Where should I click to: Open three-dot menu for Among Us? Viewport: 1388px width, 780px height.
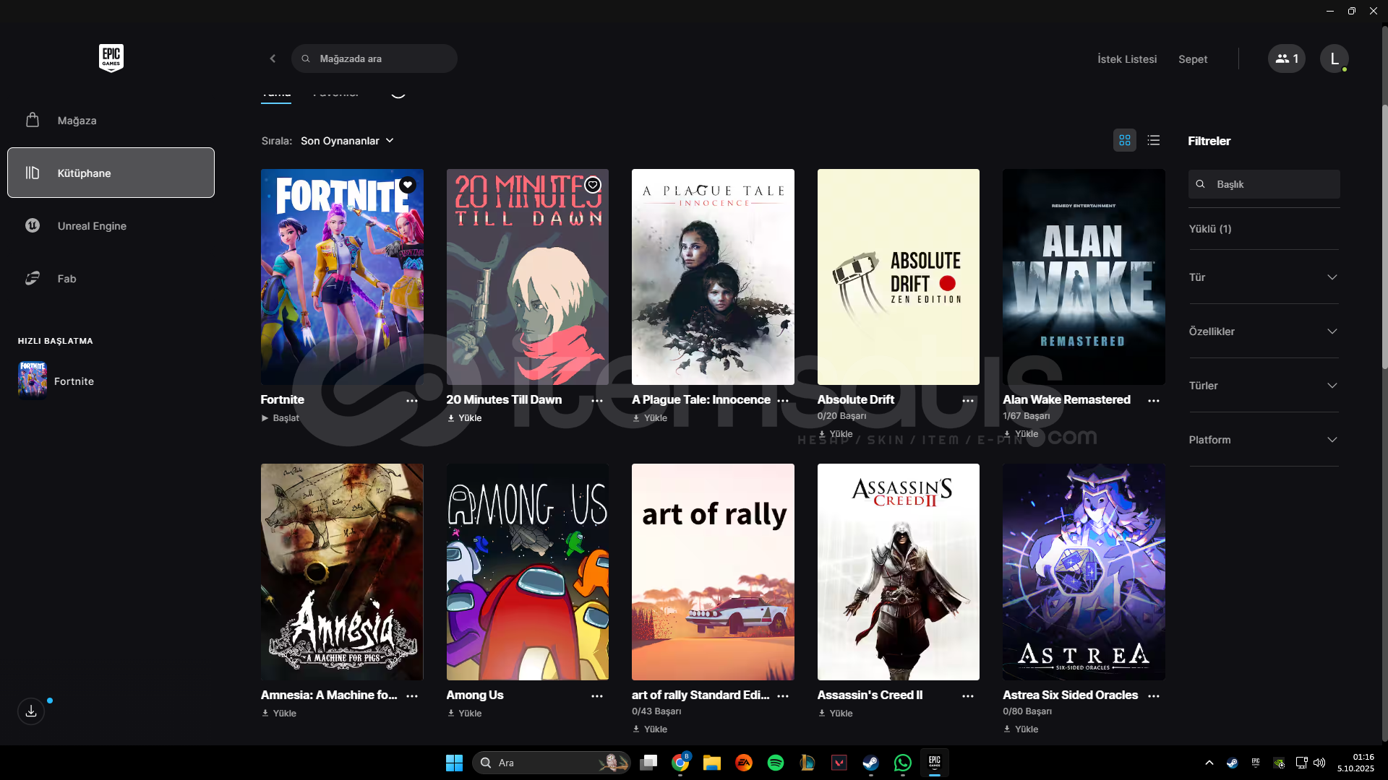597,696
